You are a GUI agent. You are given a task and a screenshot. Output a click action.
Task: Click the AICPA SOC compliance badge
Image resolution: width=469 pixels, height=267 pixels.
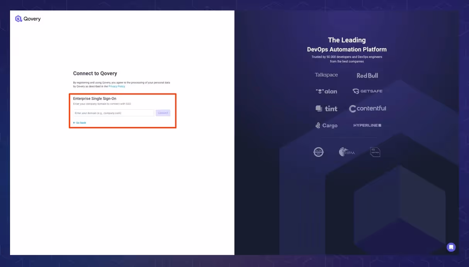coord(318,152)
